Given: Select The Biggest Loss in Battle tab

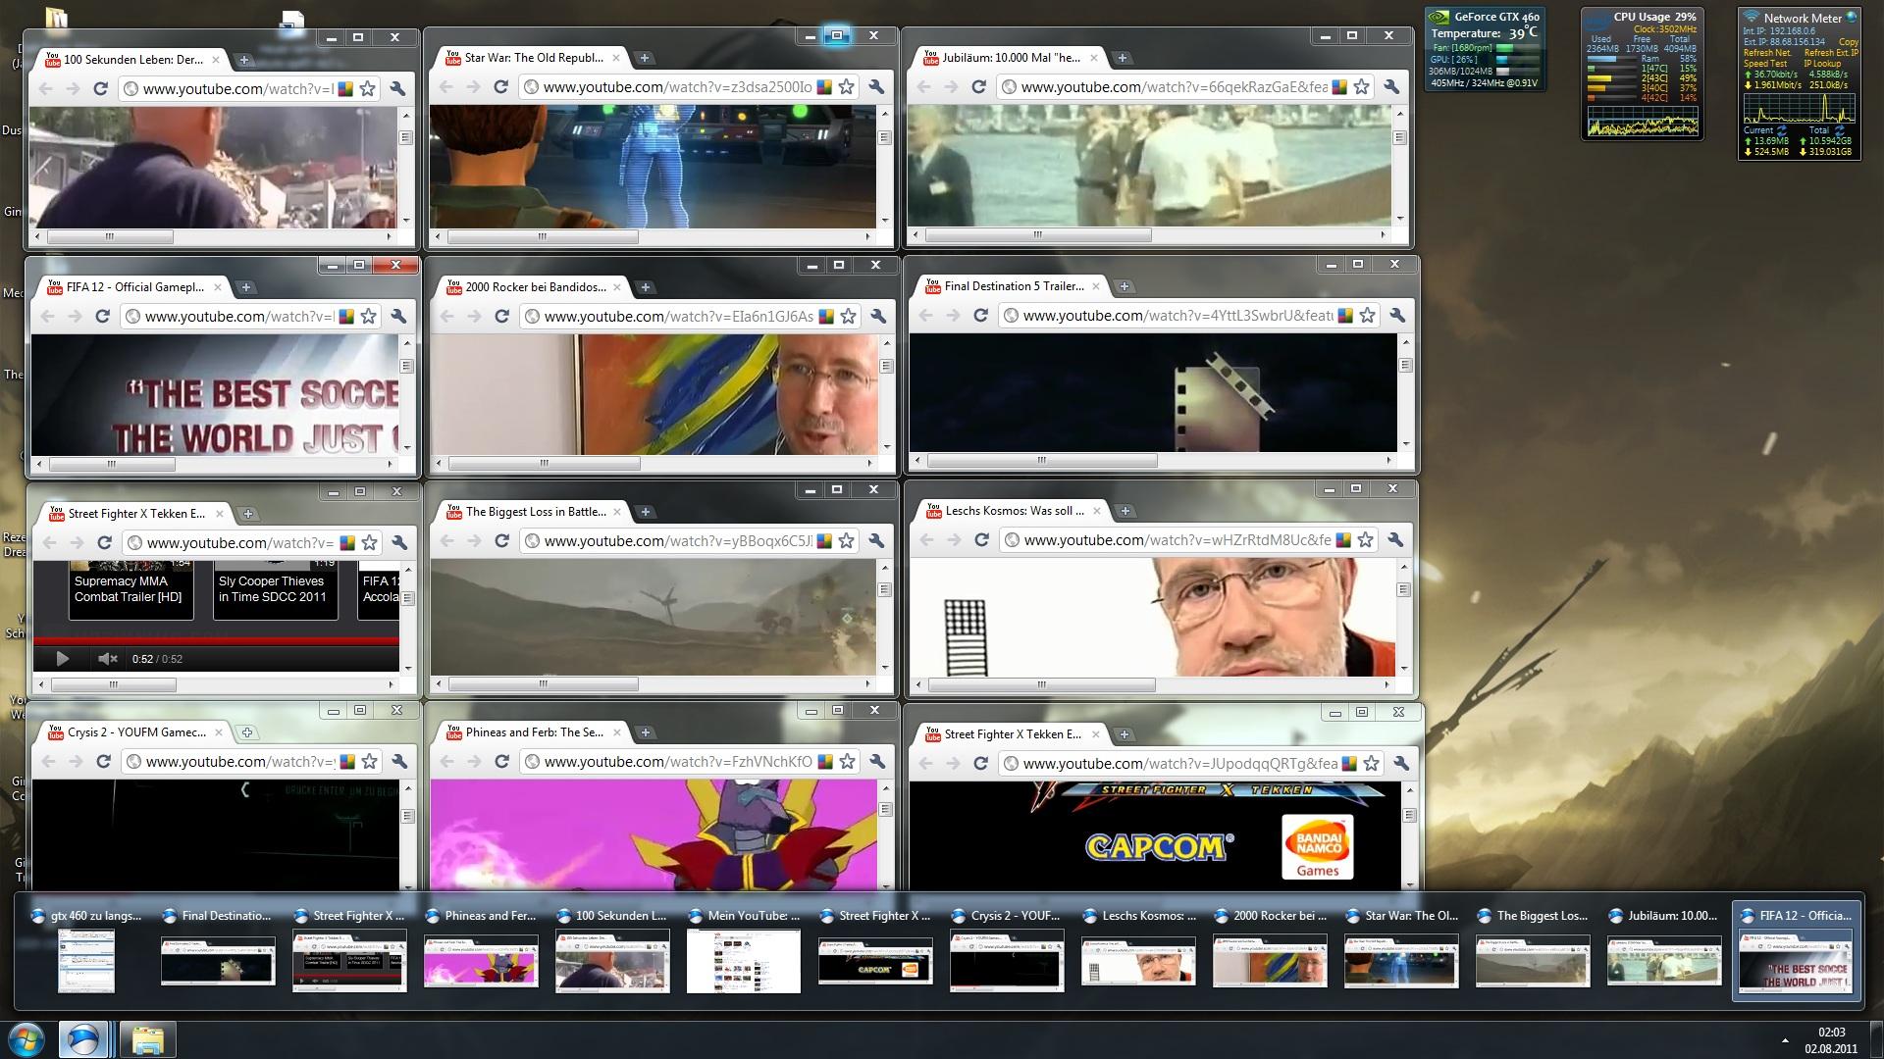Looking at the screenshot, I should click(535, 512).
